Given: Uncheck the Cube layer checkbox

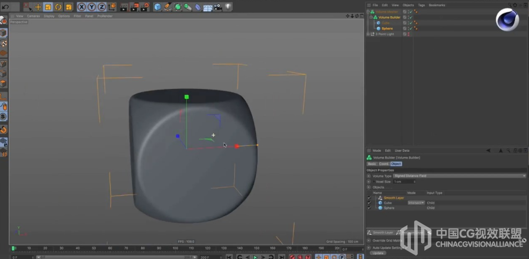Looking at the screenshot, I should point(369,203).
